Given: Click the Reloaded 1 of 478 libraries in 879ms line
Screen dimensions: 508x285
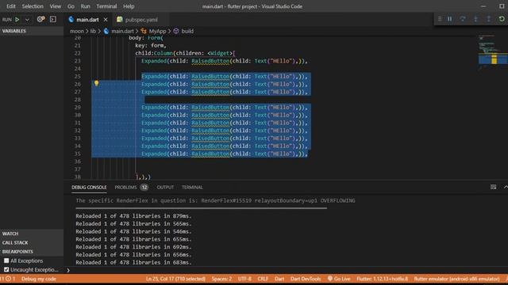Looking at the screenshot, I should click(x=133, y=216).
